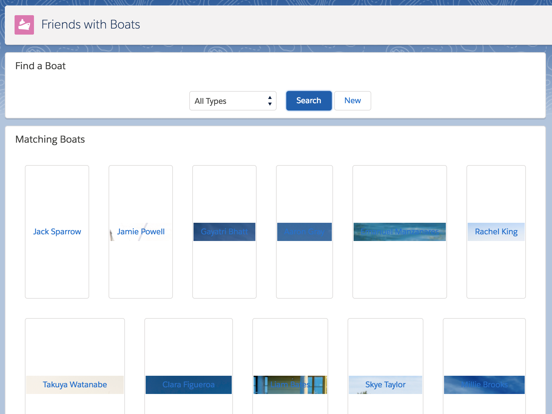The height and width of the screenshot is (414, 552).
Task: Select the Emanuel Manzanares boat tile
Action: tap(400, 232)
